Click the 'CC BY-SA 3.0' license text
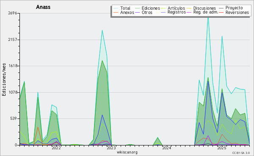Screen dimensions: 254x156 (x=241, y=153)
